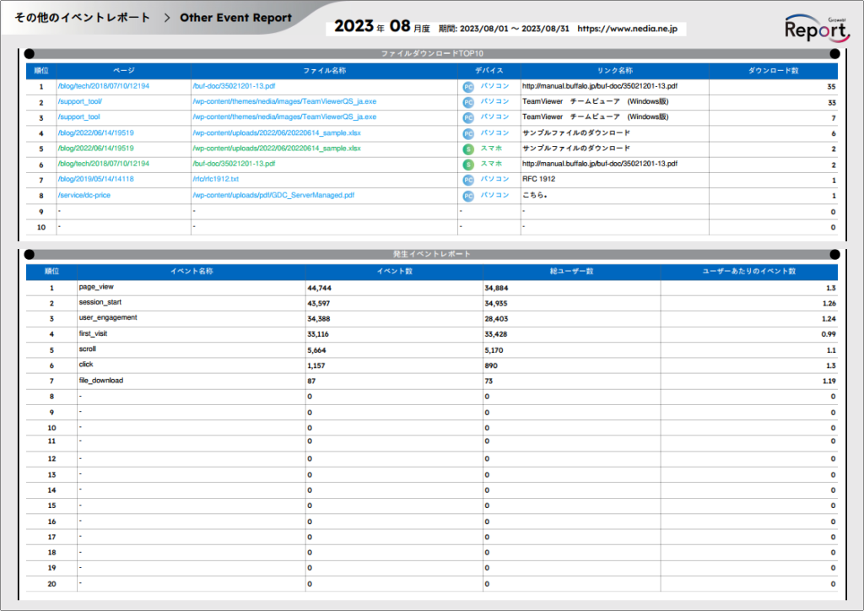Click the Growwwi Report logo
Image resolution: width=864 pixels, height=611 pixels.
pyautogui.click(x=815, y=29)
